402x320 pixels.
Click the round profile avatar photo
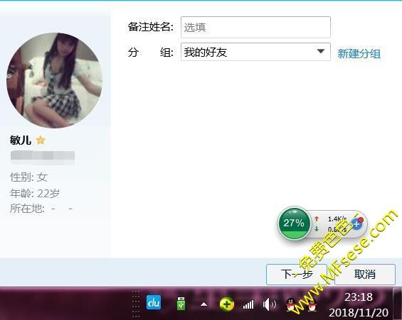pos(54,80)
